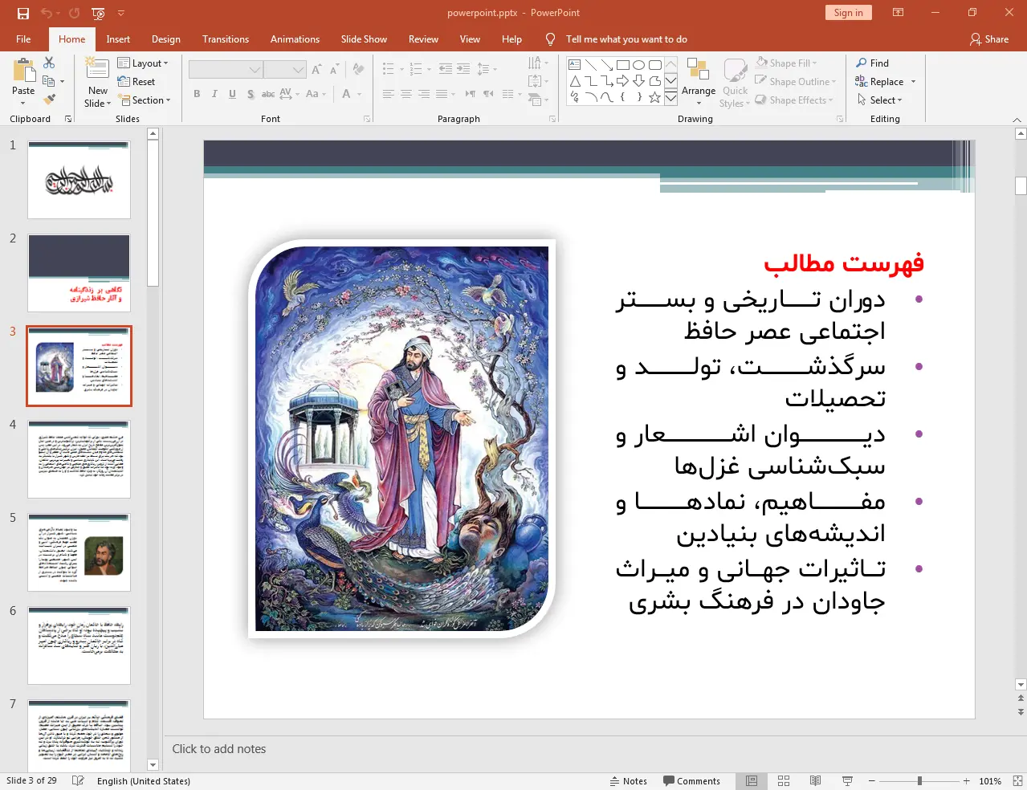This screenshot has width=1027, height=790.
Task: Switch to Reading View icon
Action: (815, 781)
